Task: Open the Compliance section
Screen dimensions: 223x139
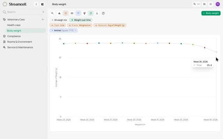Action: click(x=14, y=36)
